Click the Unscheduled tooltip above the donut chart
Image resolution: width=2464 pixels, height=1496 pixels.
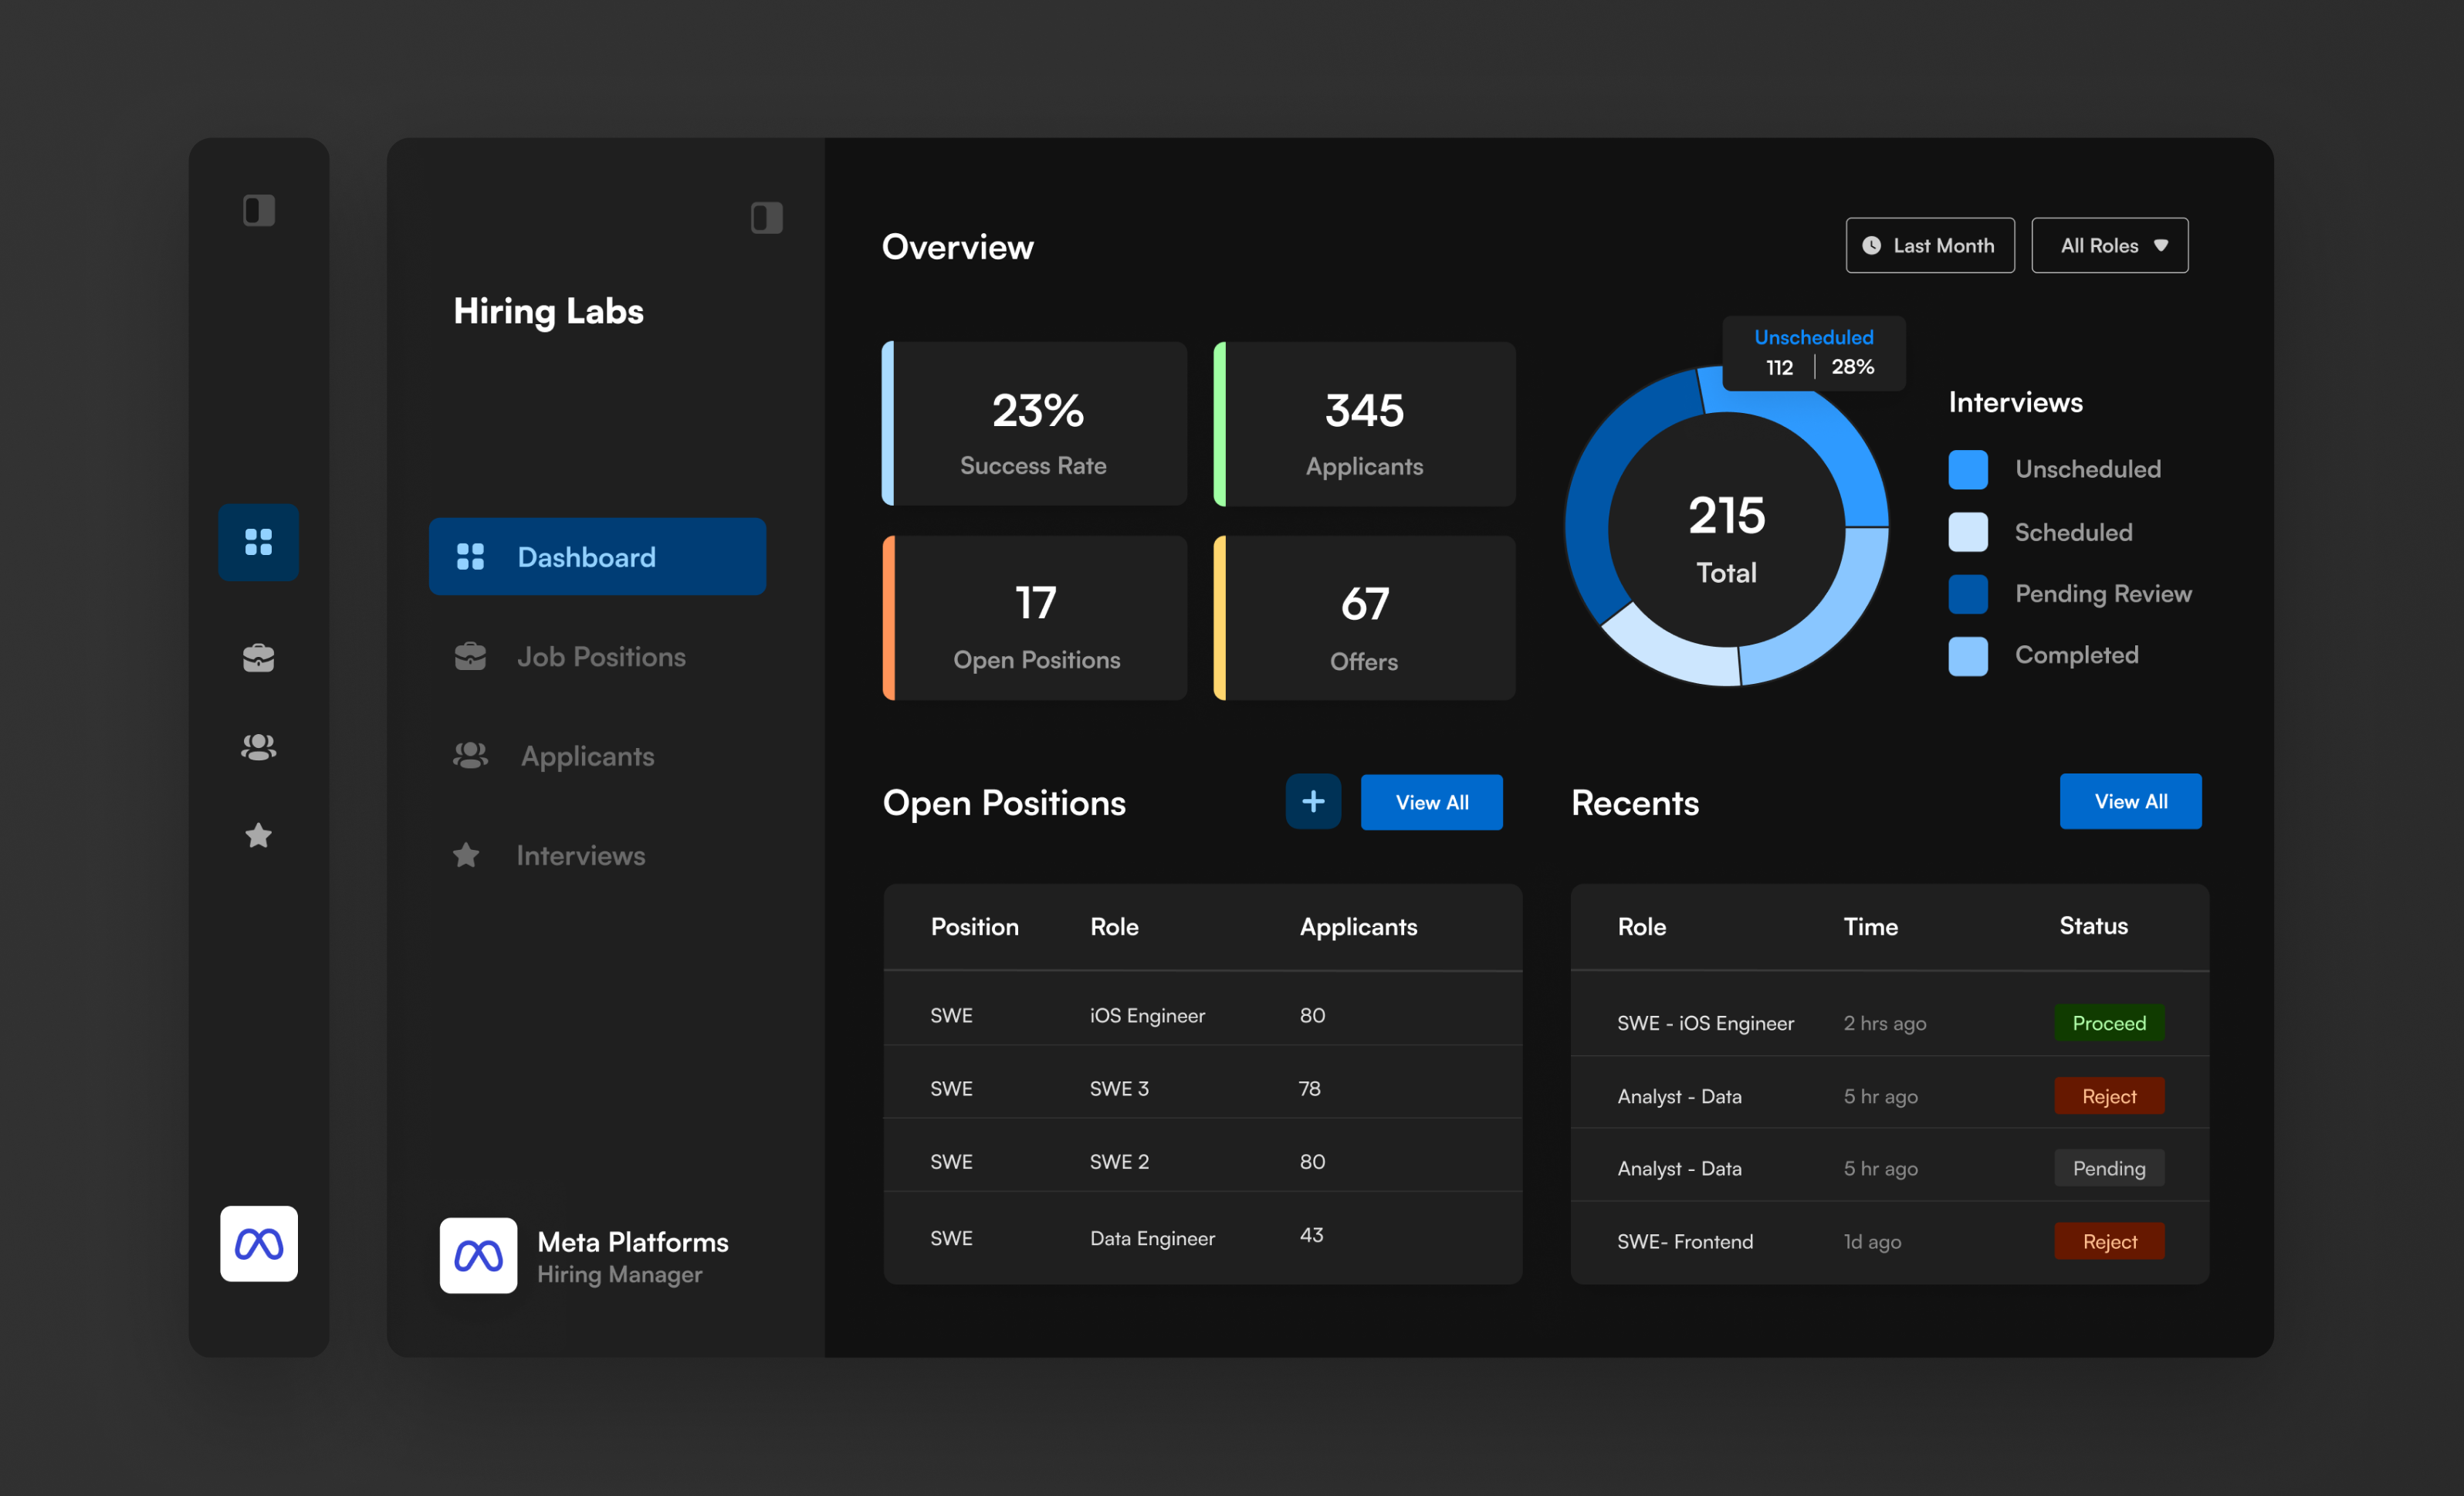[1813, 352]
